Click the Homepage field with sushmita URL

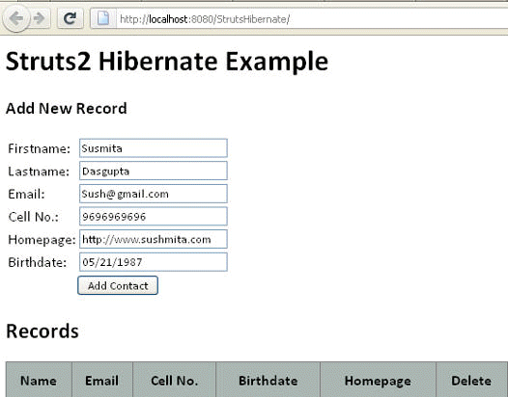pyautogui.click(x=154, y=239)
